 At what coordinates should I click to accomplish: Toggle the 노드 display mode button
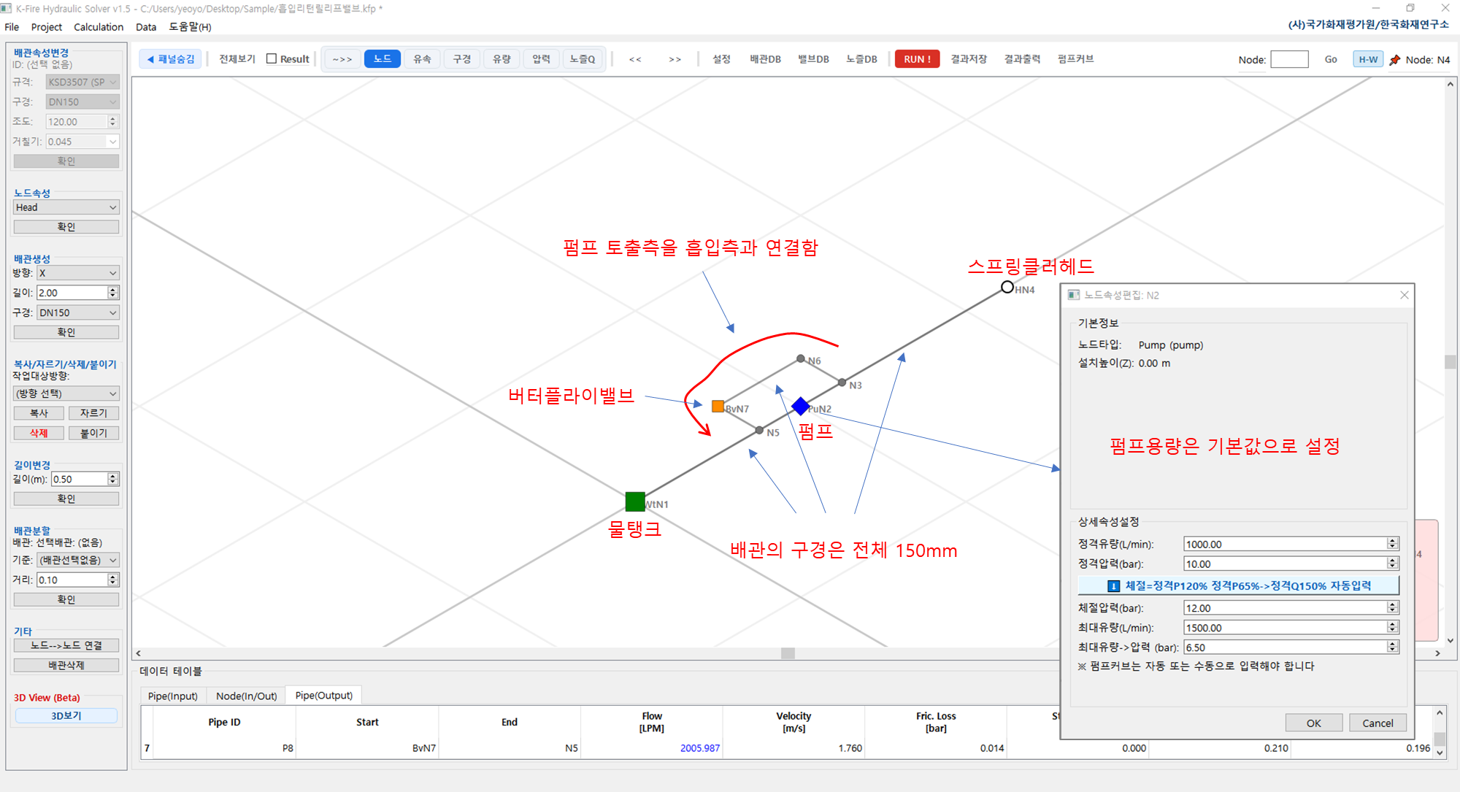(383, 59)
